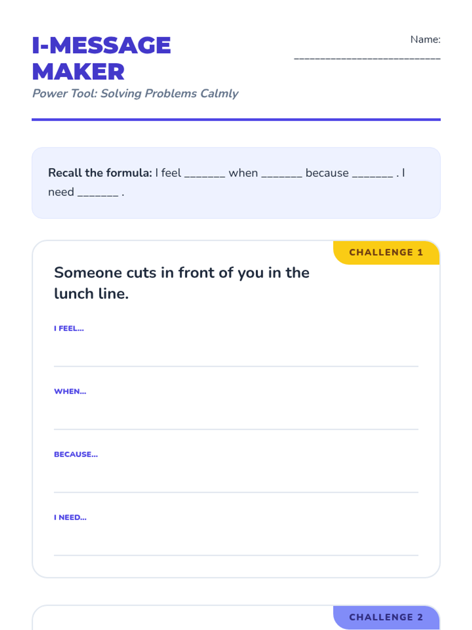
Task: Click the blank after 'I feel' in formula
Action: click(205, 174)
